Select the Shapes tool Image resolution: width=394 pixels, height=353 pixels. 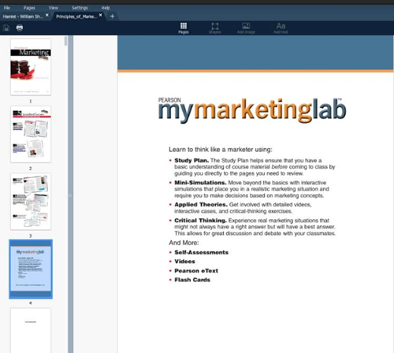tap(215, 28)
